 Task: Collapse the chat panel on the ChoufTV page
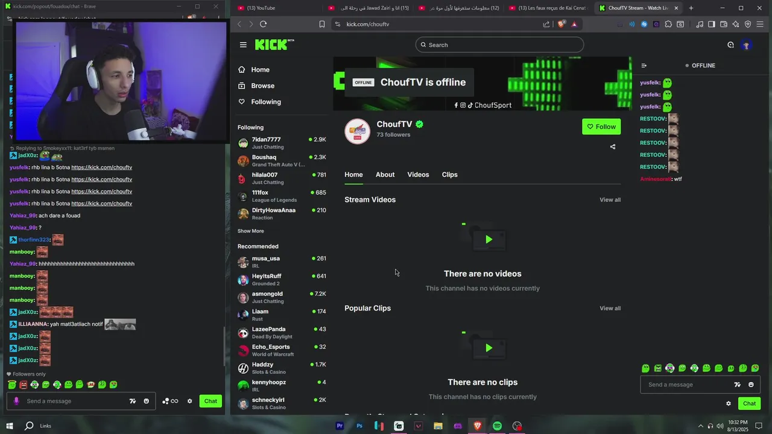click(x=644, y=65)
